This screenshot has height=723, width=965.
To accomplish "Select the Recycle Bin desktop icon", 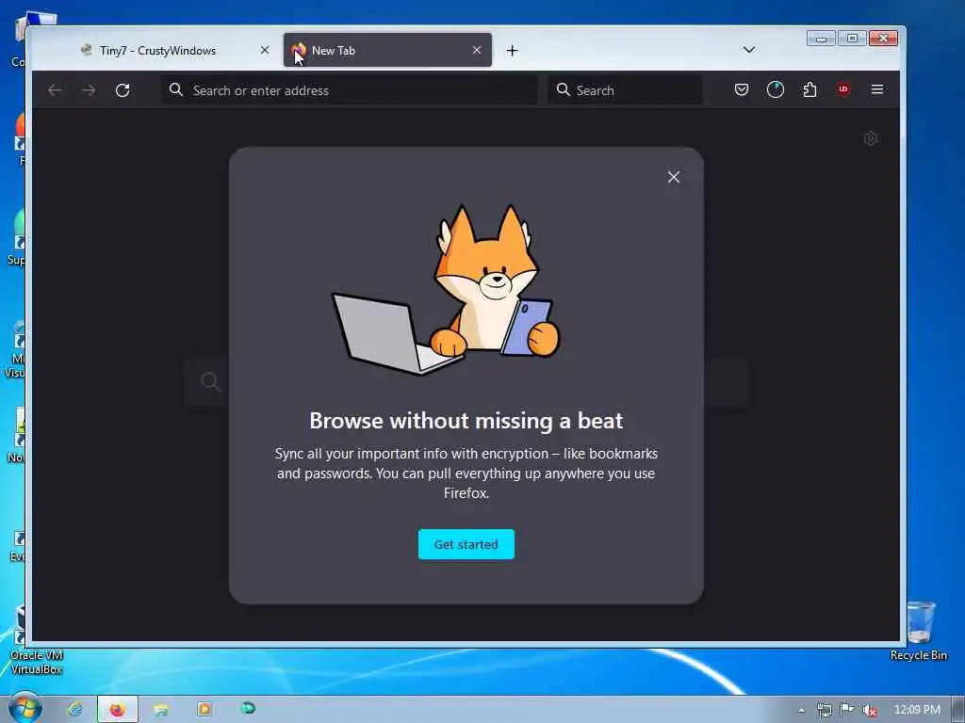I will 919,631.
